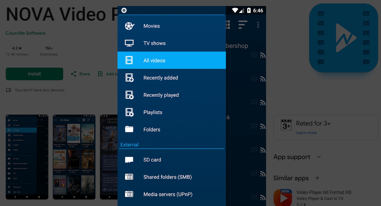Click the sort icon in phone toolbar
This screenshot has height=206, width=381.
(243, 25)
